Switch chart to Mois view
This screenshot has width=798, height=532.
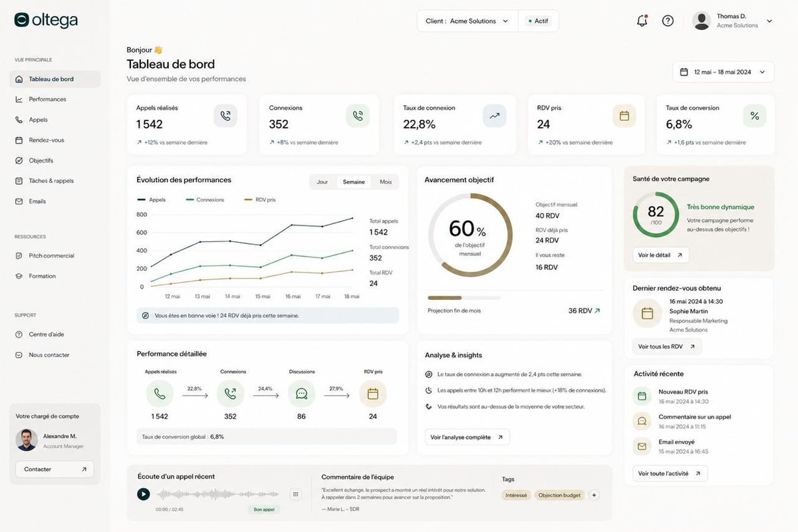tap(386, 182)
